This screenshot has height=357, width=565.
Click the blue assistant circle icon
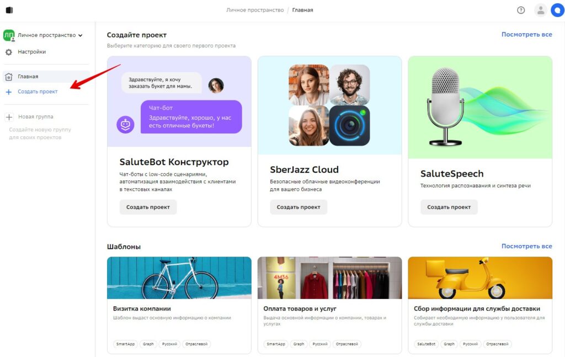coord(558,10)
